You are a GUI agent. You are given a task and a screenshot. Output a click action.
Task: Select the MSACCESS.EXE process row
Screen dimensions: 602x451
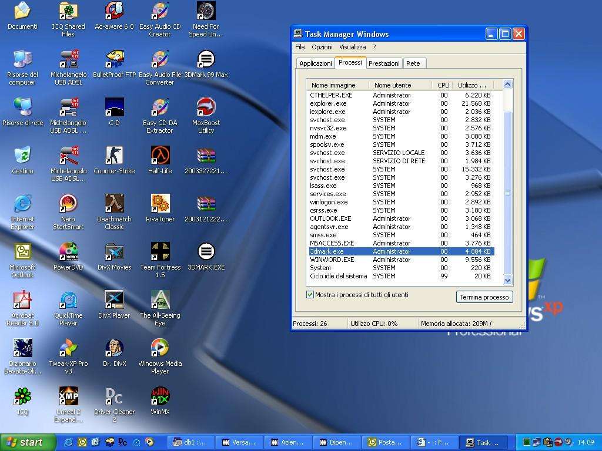401,243
